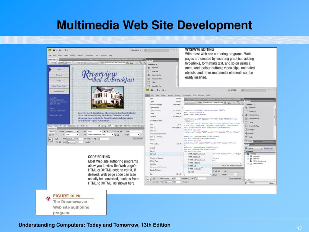Expand the Computer node in Local Files tree
This screenshot has height=232, width=309.
tap(248, 156)
